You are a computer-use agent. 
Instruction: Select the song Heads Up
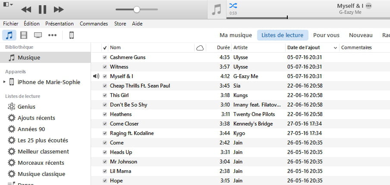(121, 152)
